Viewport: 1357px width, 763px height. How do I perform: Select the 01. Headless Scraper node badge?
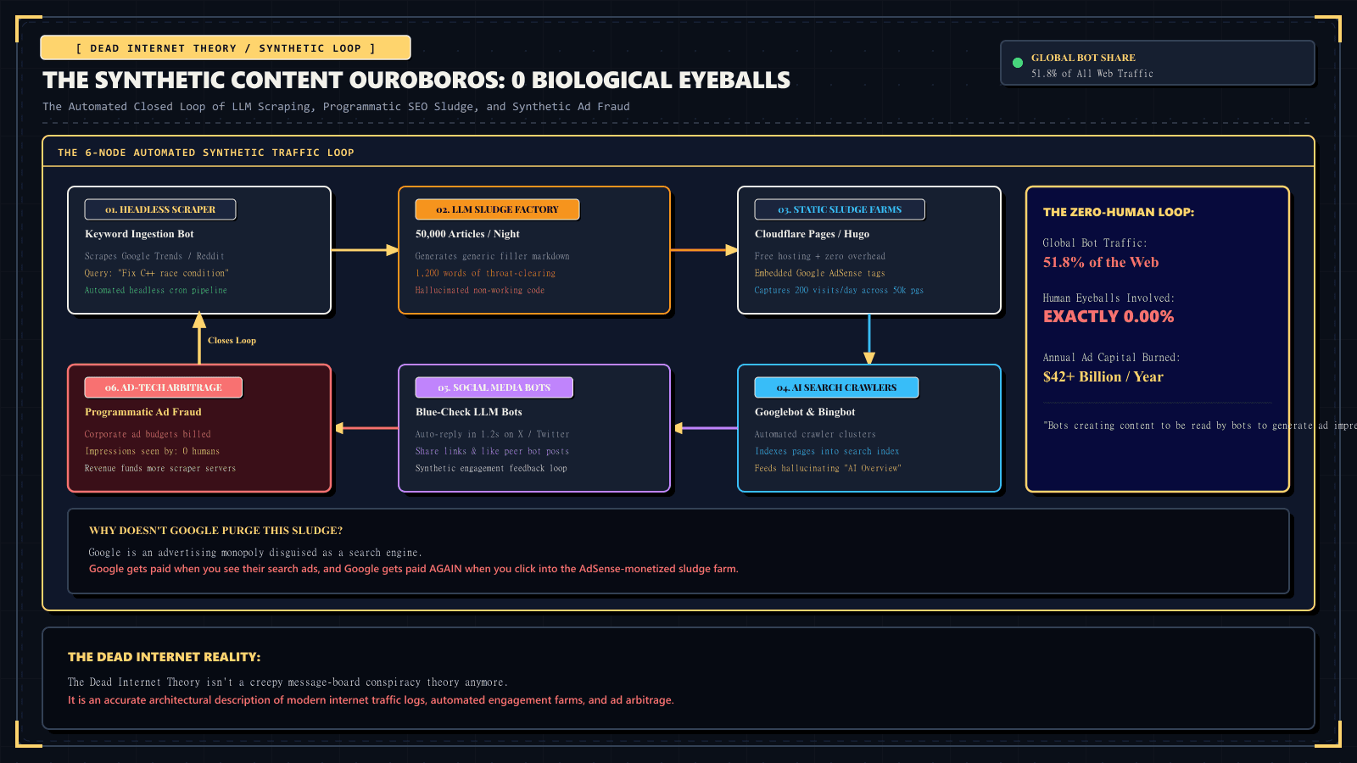160,209
